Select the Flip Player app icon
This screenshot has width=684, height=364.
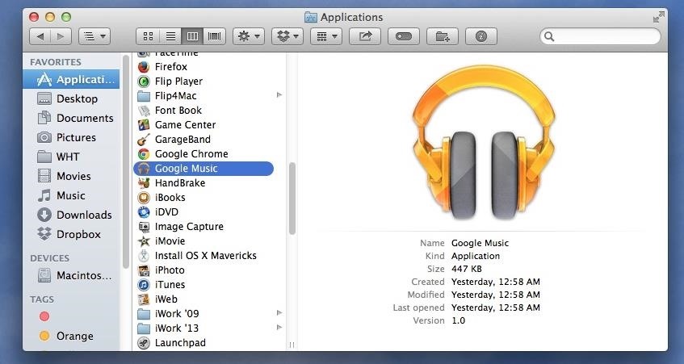[x=144, y=81]
